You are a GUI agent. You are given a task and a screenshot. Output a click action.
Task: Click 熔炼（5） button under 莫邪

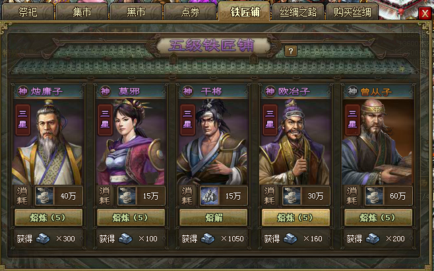click(131, 218)
